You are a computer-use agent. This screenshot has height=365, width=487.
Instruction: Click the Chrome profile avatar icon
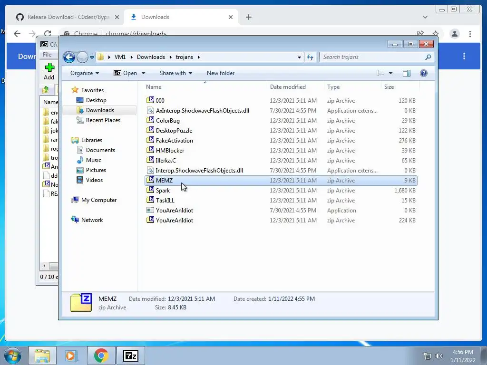[455, 34]
